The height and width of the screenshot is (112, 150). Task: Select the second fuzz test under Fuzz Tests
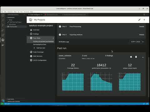pyautogui.click(x=39, y=44)
